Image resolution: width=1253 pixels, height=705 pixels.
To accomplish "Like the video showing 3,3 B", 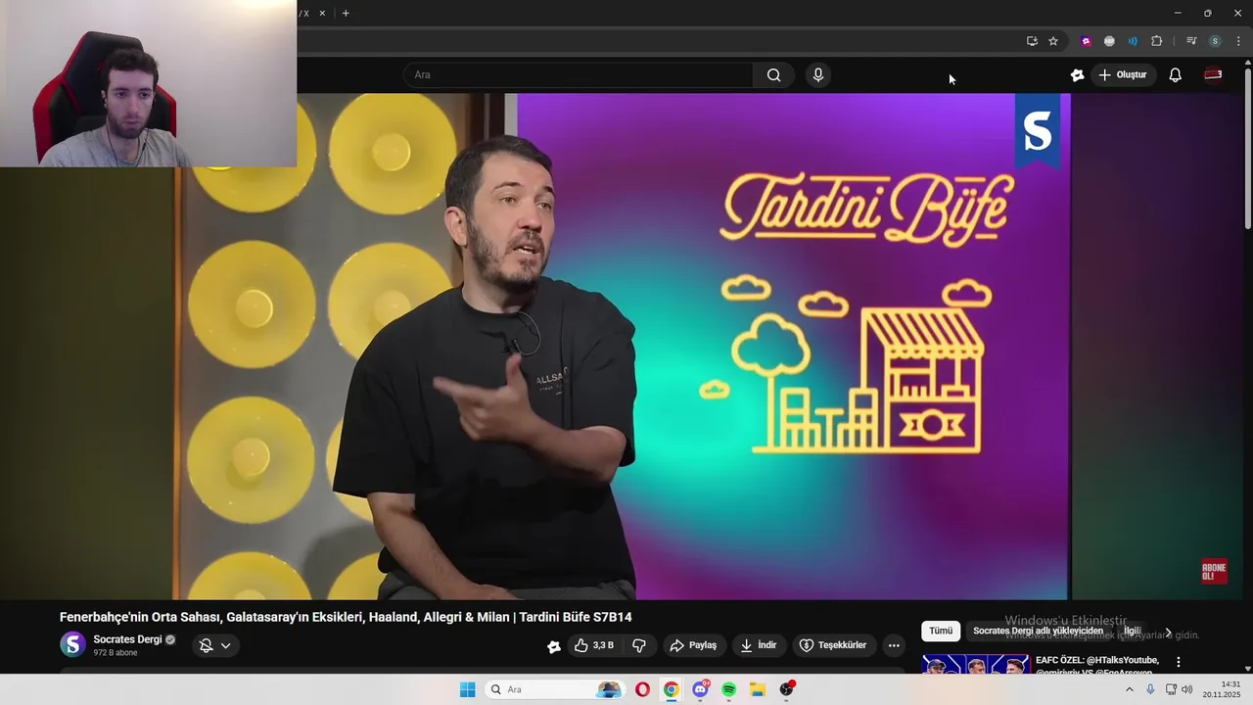I will pos(594,645).
